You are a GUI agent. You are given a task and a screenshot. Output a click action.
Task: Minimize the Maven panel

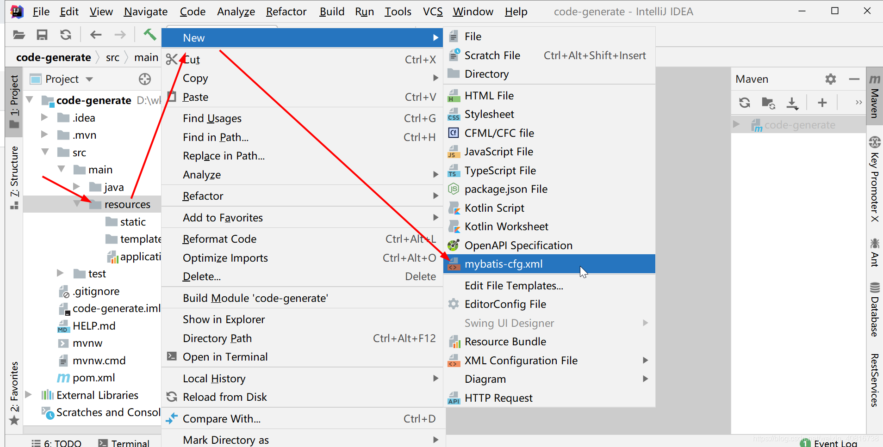pyautogui.click(x=854, y=79)
